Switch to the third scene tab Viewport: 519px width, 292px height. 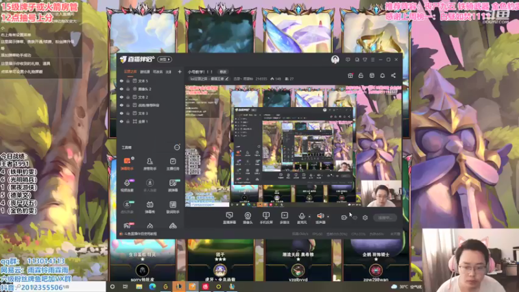[158, 71]
